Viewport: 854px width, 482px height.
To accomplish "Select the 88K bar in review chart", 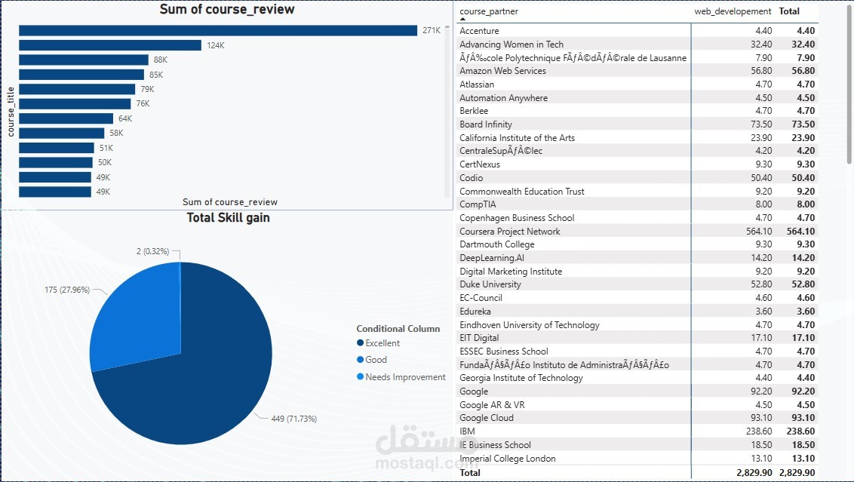I will click(x=83, y=60).
